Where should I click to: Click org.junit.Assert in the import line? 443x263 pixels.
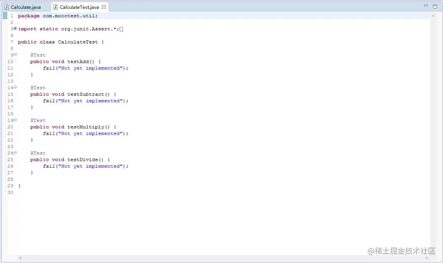point(86,29)
